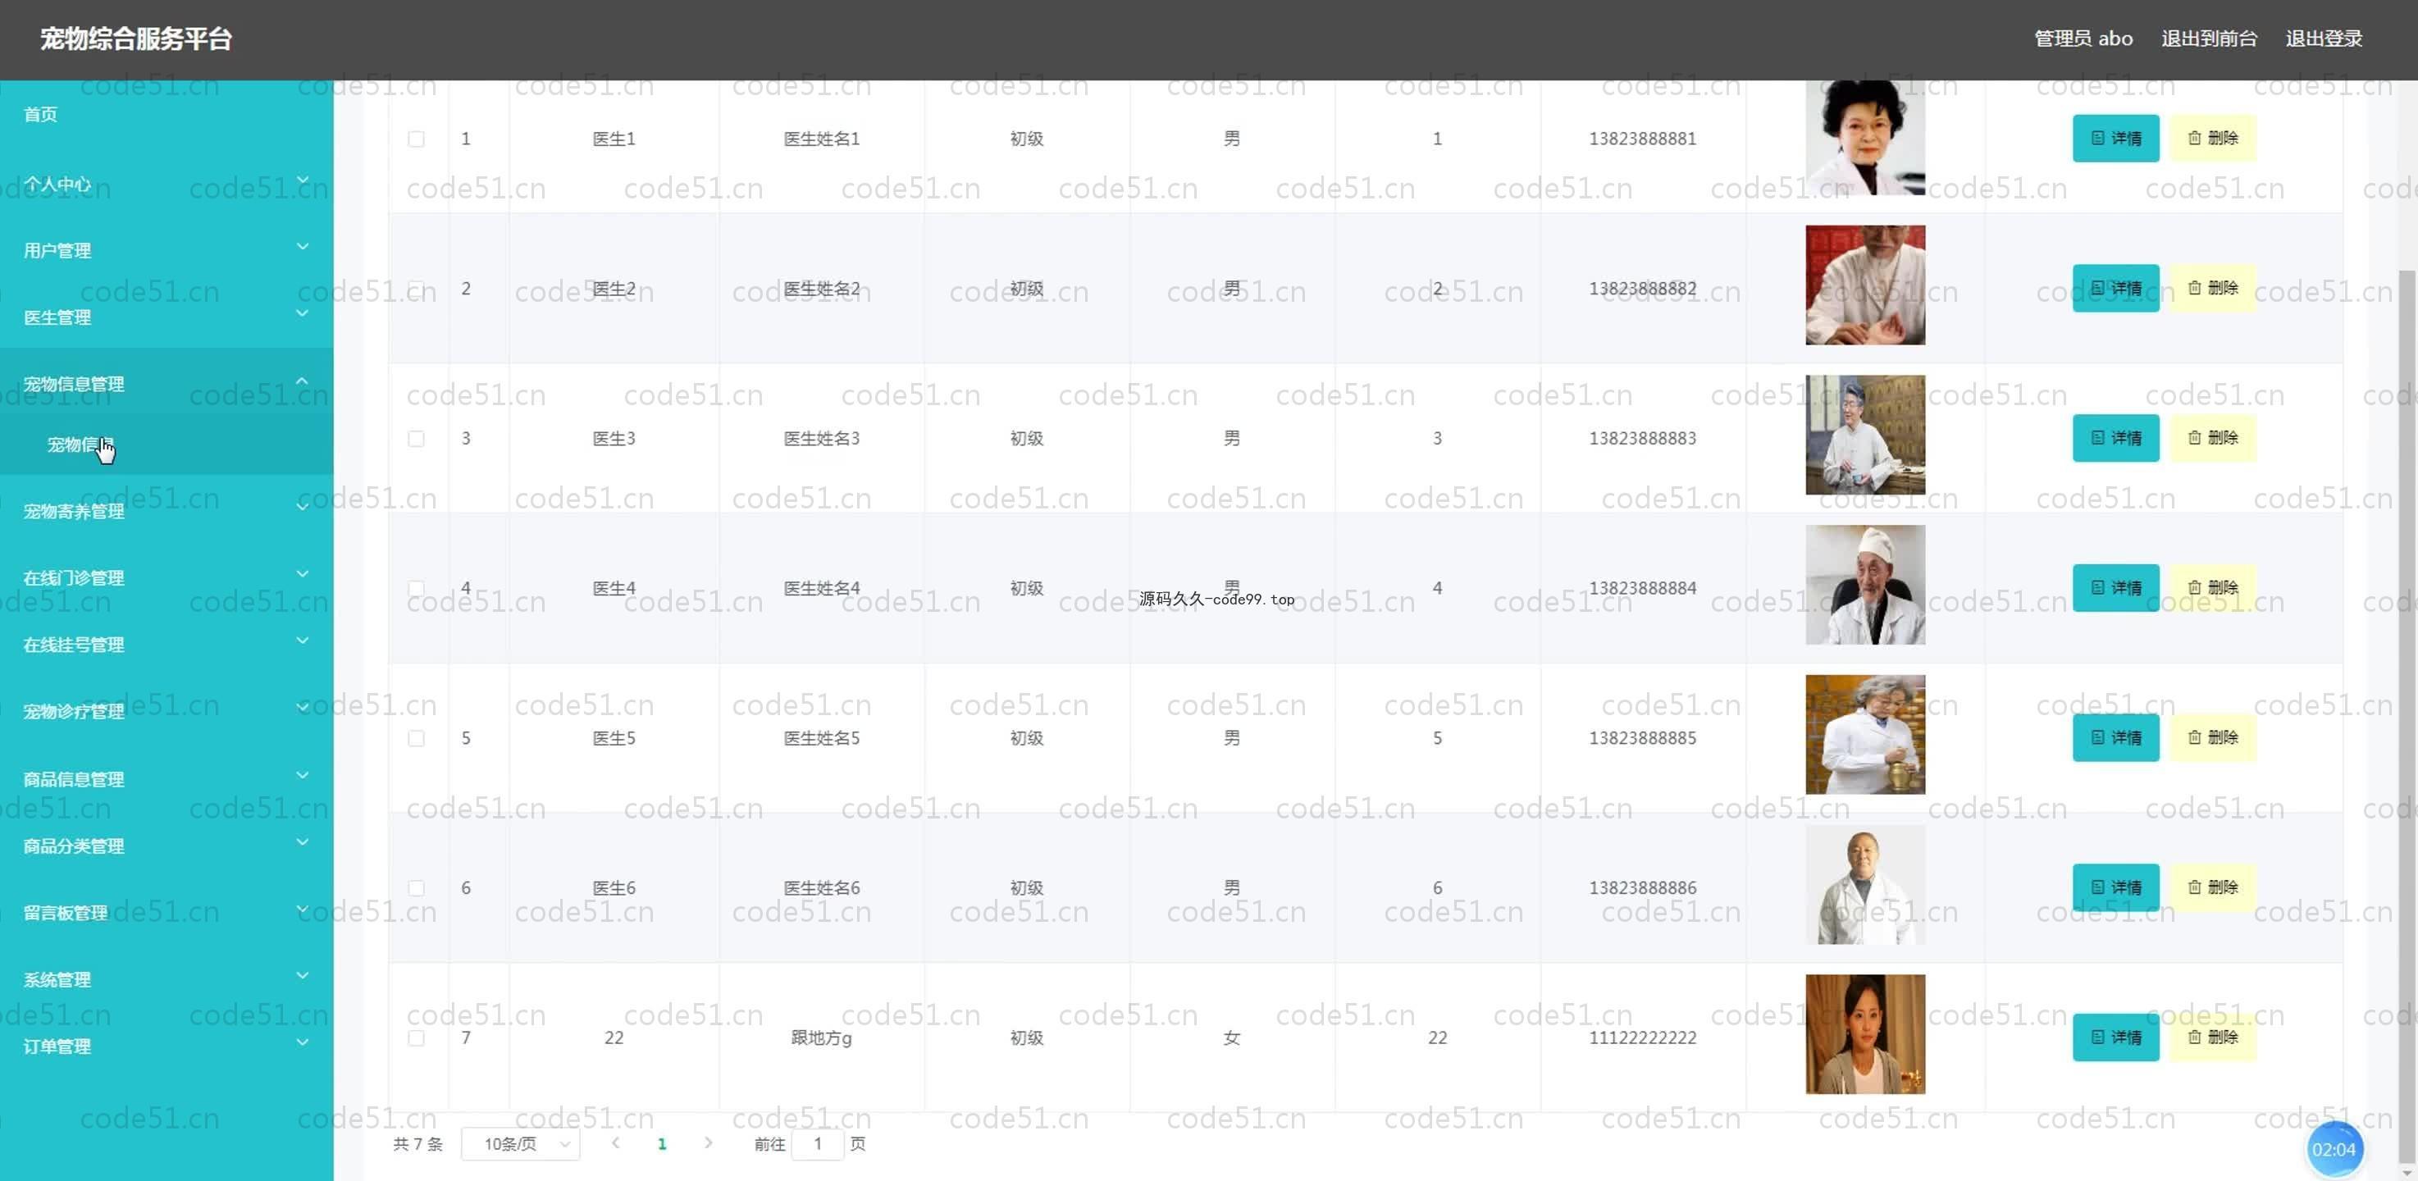The height and width of the screenshot is (1181, 2418).
Task: Click the 女 gender cell
Action: (x=1231, y=1037)
